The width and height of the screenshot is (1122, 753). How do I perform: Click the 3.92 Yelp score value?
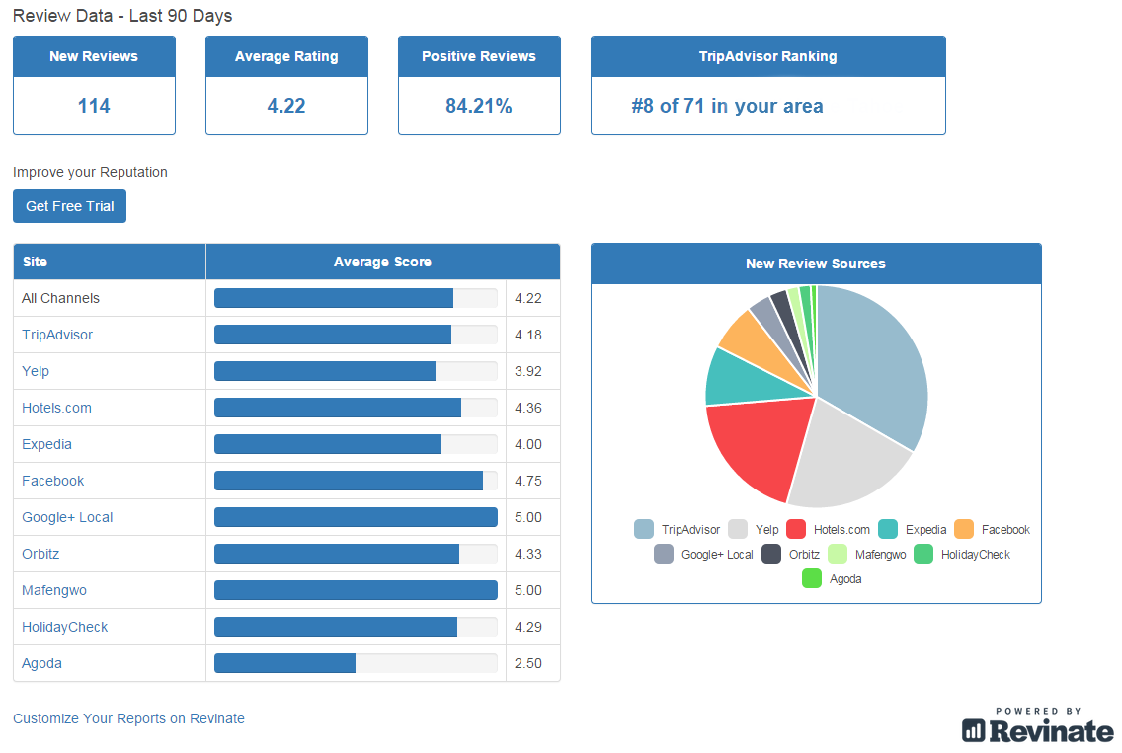point(528,371)
